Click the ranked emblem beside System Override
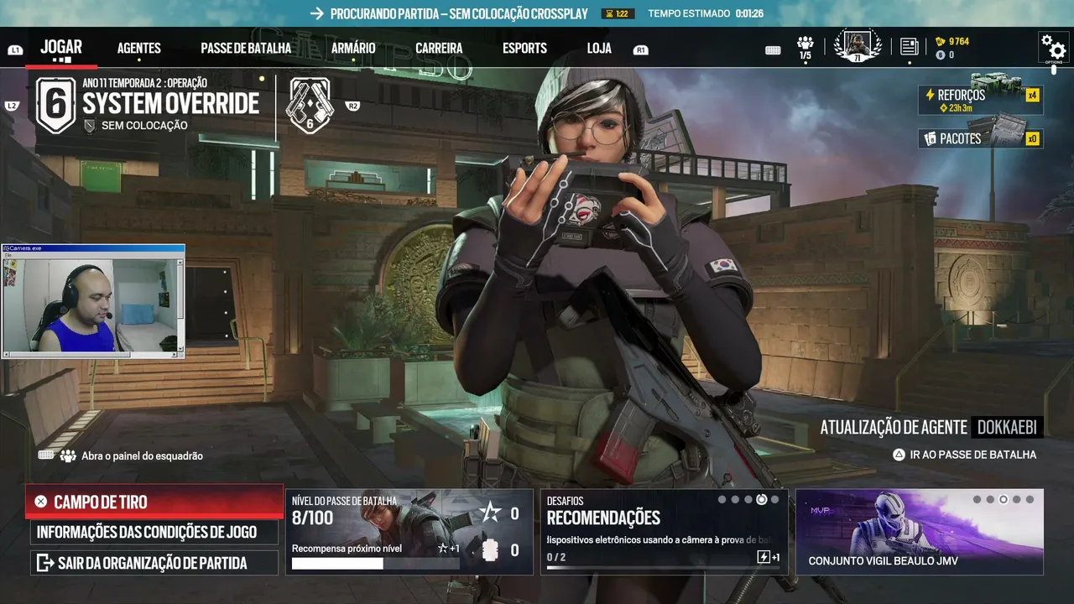 pyautogui.click(x=310, y=105)
